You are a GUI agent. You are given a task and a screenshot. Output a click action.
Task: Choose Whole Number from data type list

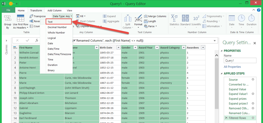click(x=56, y=33)
